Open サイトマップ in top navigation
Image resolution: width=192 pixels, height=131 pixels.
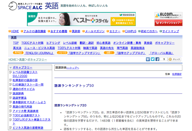170,31
